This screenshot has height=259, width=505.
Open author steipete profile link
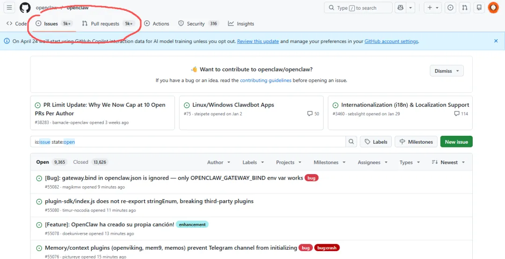pos(202,114)
